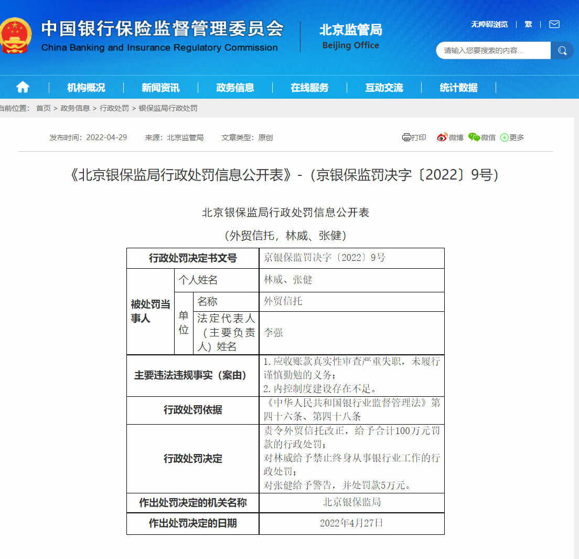Click the 个人姓名 label cell
This screenshot has width=579, height=559.
pos(217,280)
